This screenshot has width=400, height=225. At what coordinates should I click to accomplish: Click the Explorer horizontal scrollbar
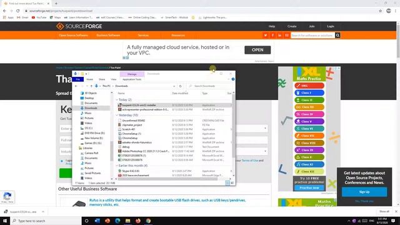(x=168, y=179)
